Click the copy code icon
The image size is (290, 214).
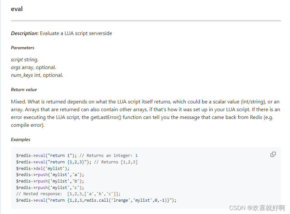(x=273, y=154)
